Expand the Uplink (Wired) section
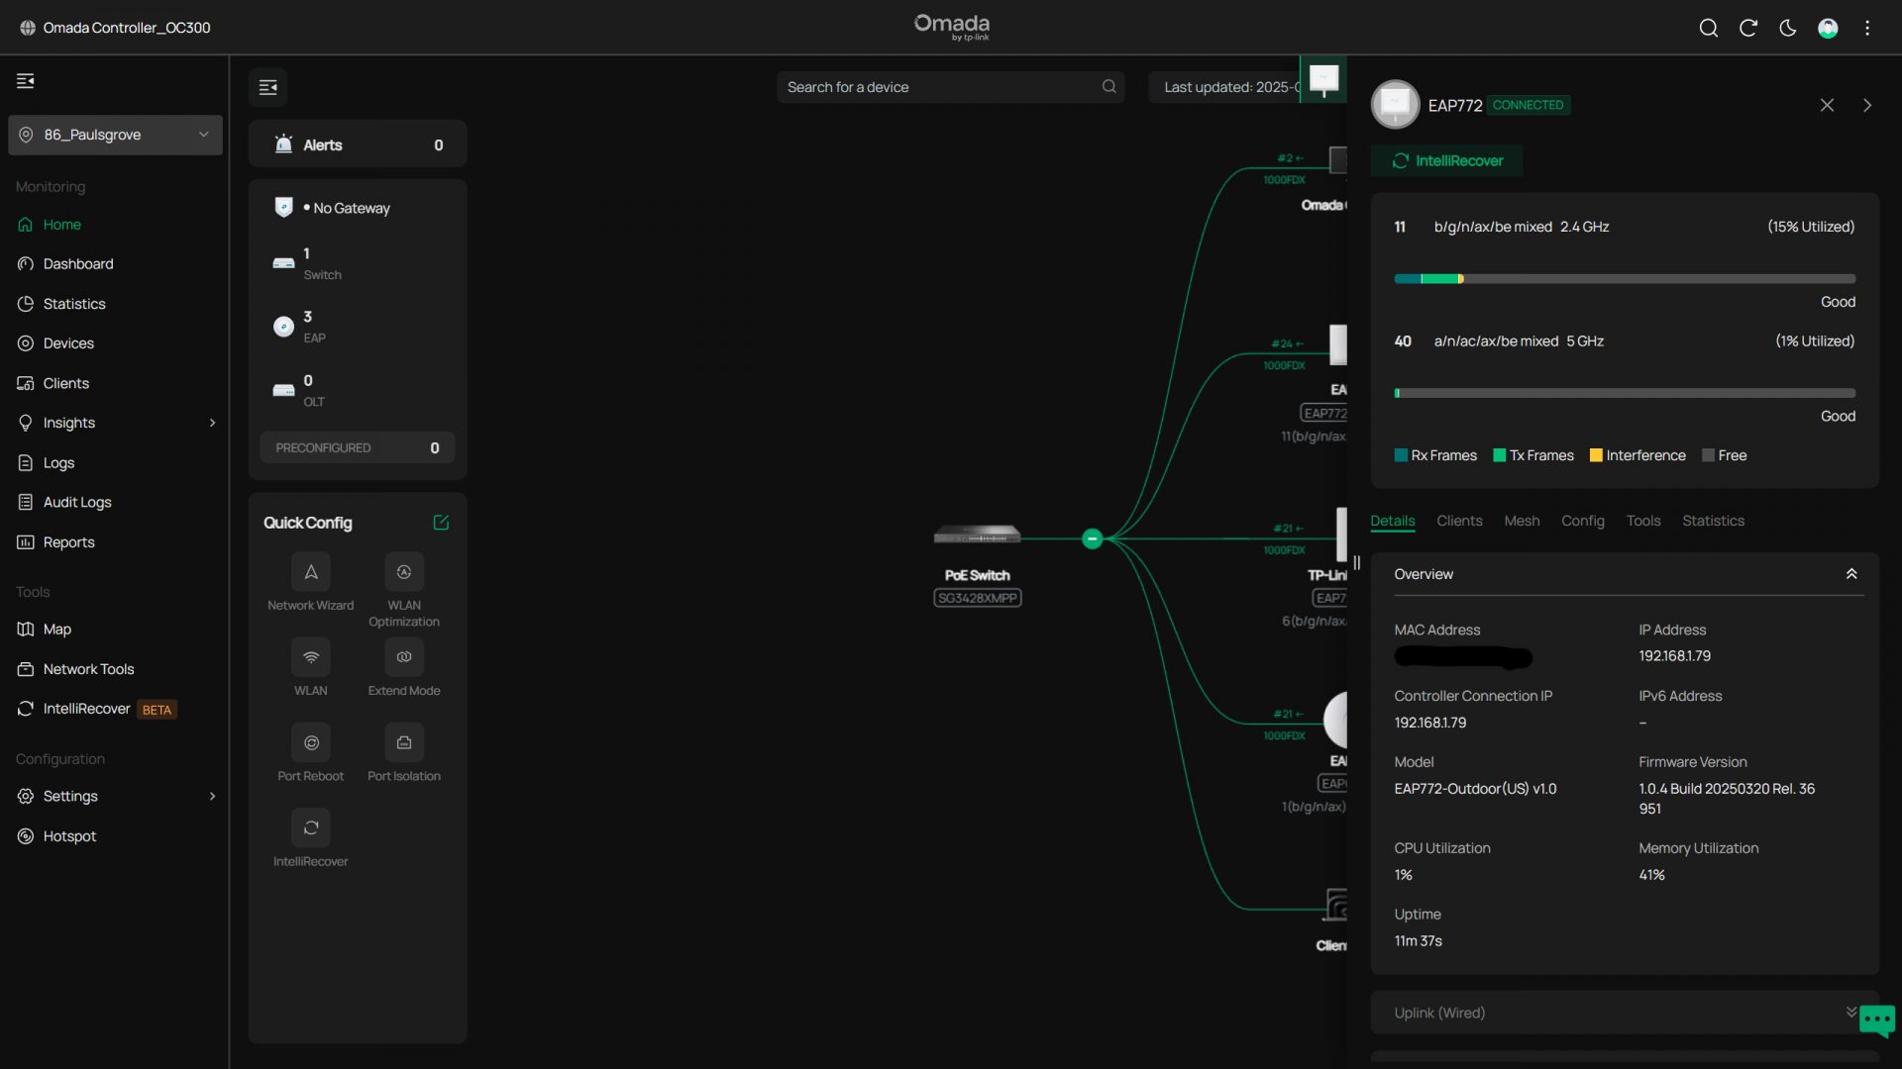This screenshot has width=1902, height=1069. click(x=1850, y=1012)
